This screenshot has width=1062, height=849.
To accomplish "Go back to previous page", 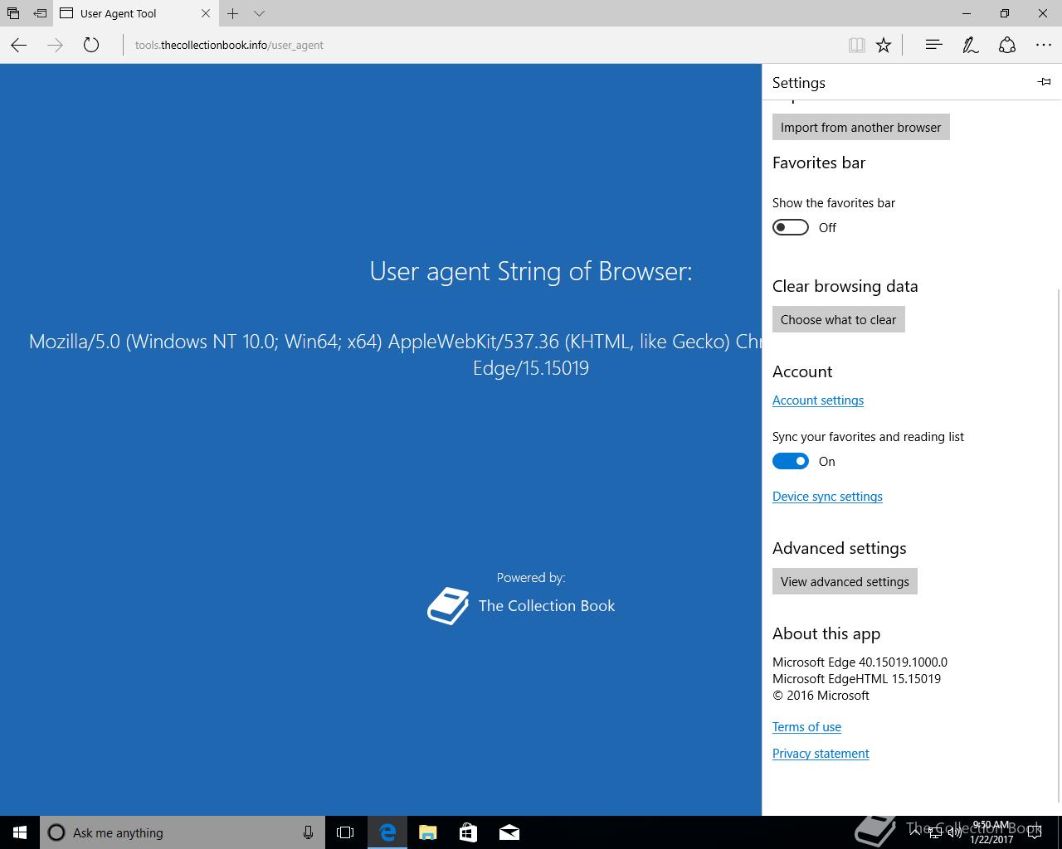I will pyautogui.click(x=18, y=45).
